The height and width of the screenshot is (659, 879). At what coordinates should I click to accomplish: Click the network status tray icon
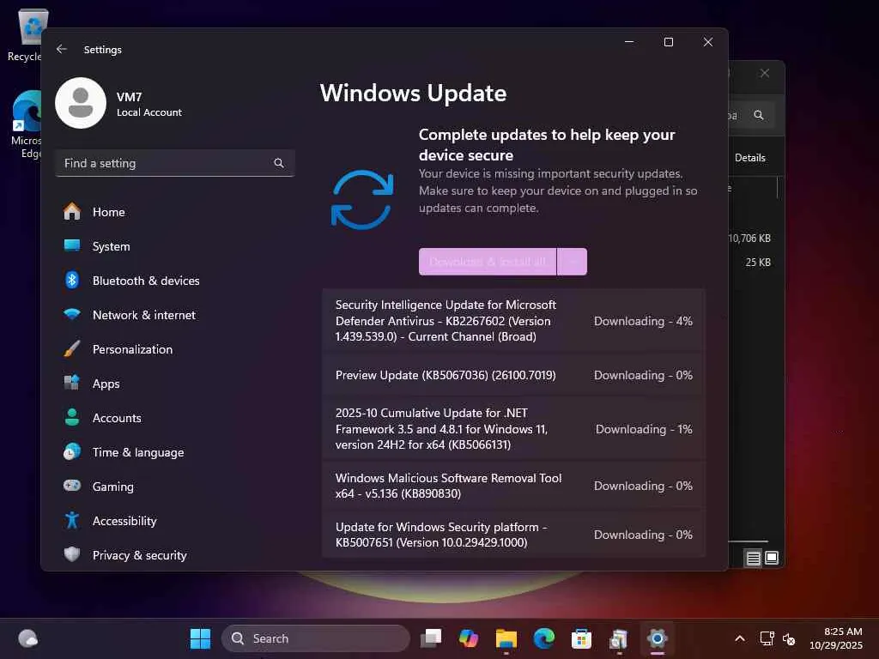pos(767,638)
